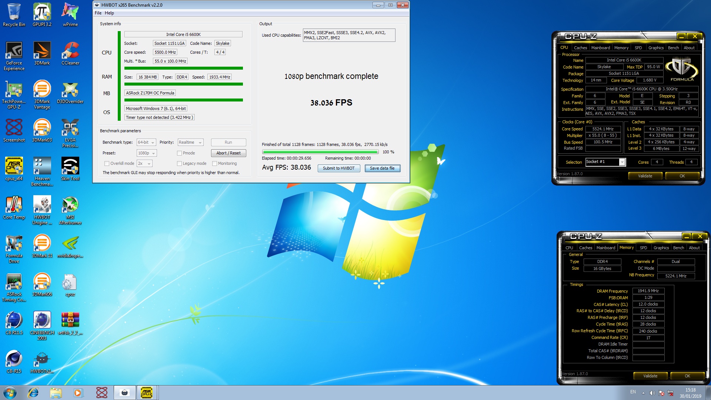Viewport: 711px width, 400px height.
Task: Open the File menu in HWBOT x265
Action: coord(98,13)
